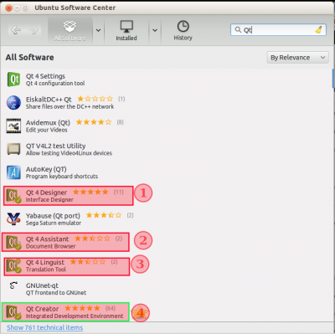The width and height of the screenshot is (335, 334).
Task: Click 'Program keyboard shortcuts' description
Action: 62,177
